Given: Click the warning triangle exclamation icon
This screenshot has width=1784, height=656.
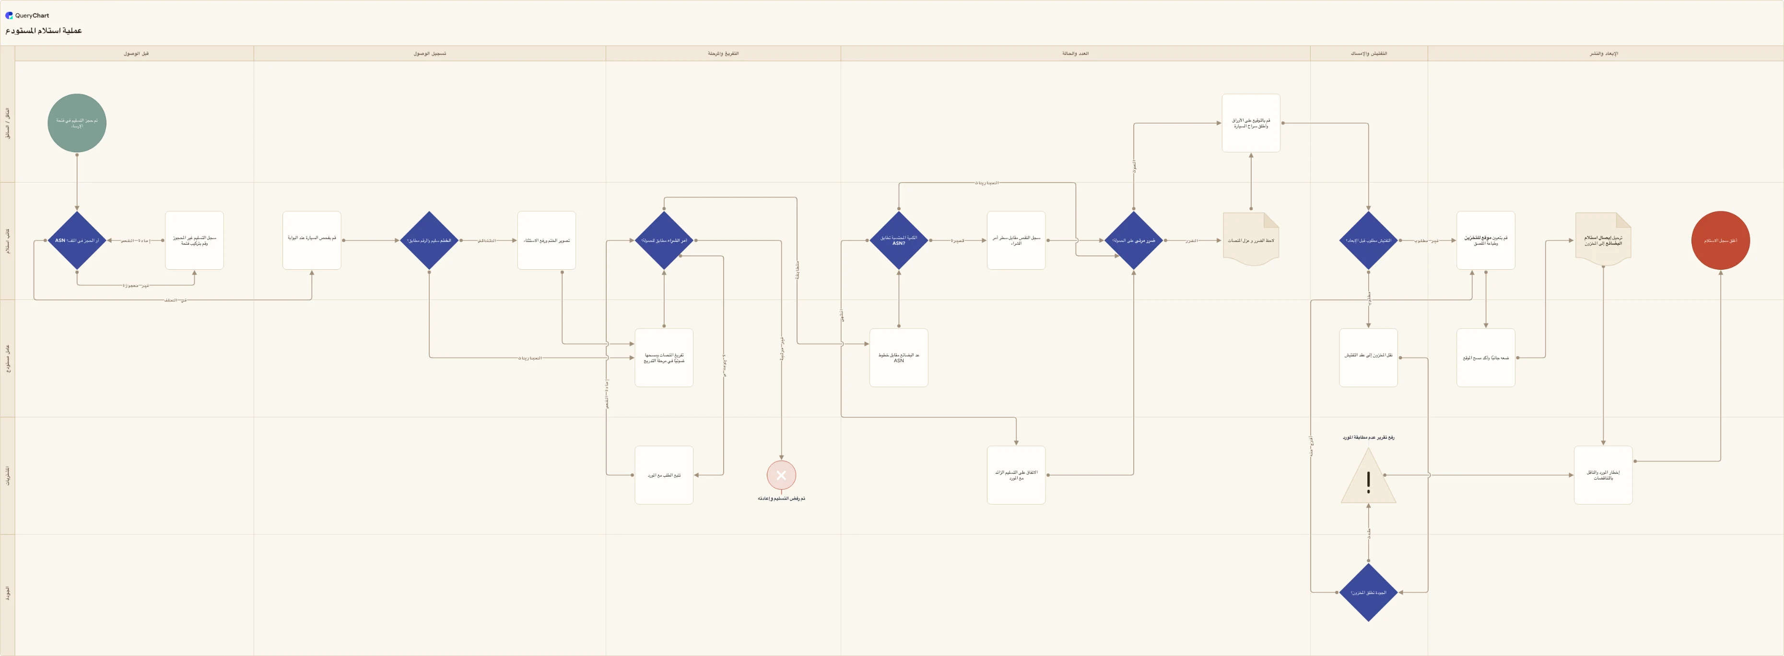Looking at the screenshot, I should click(x=1369, y=476).
